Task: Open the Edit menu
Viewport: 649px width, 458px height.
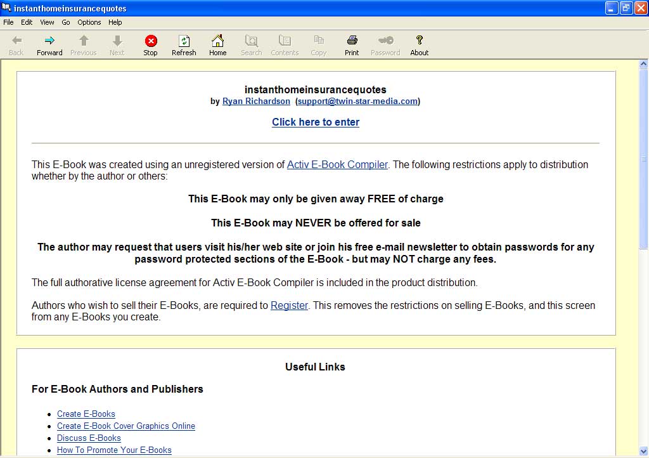Action: coord(27,22)
